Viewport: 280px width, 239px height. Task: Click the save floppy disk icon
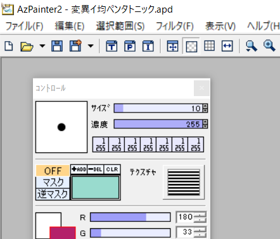pos(57,46)
